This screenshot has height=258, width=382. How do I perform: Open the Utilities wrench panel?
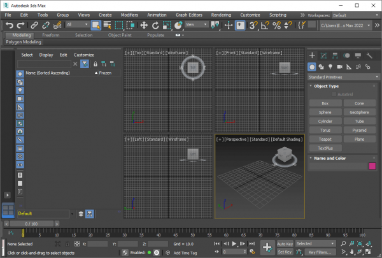pos(369,55)
